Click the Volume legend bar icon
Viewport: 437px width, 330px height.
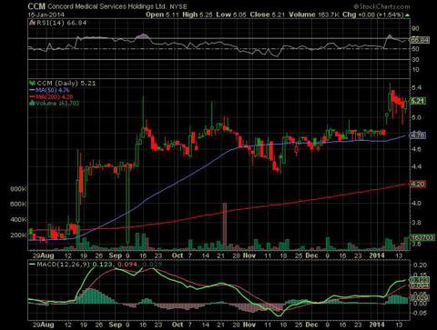tap(32, 103)
